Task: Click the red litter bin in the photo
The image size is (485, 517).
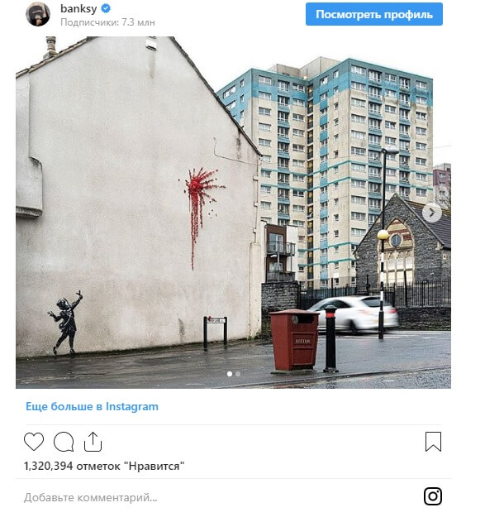Action: tap(294, 340)
